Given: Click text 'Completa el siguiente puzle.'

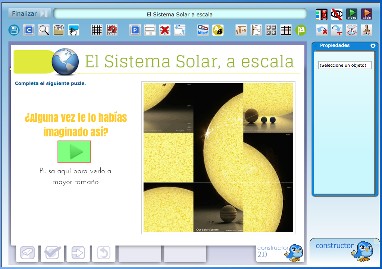Looking at the screenshot, I should (x=50, y=83).
